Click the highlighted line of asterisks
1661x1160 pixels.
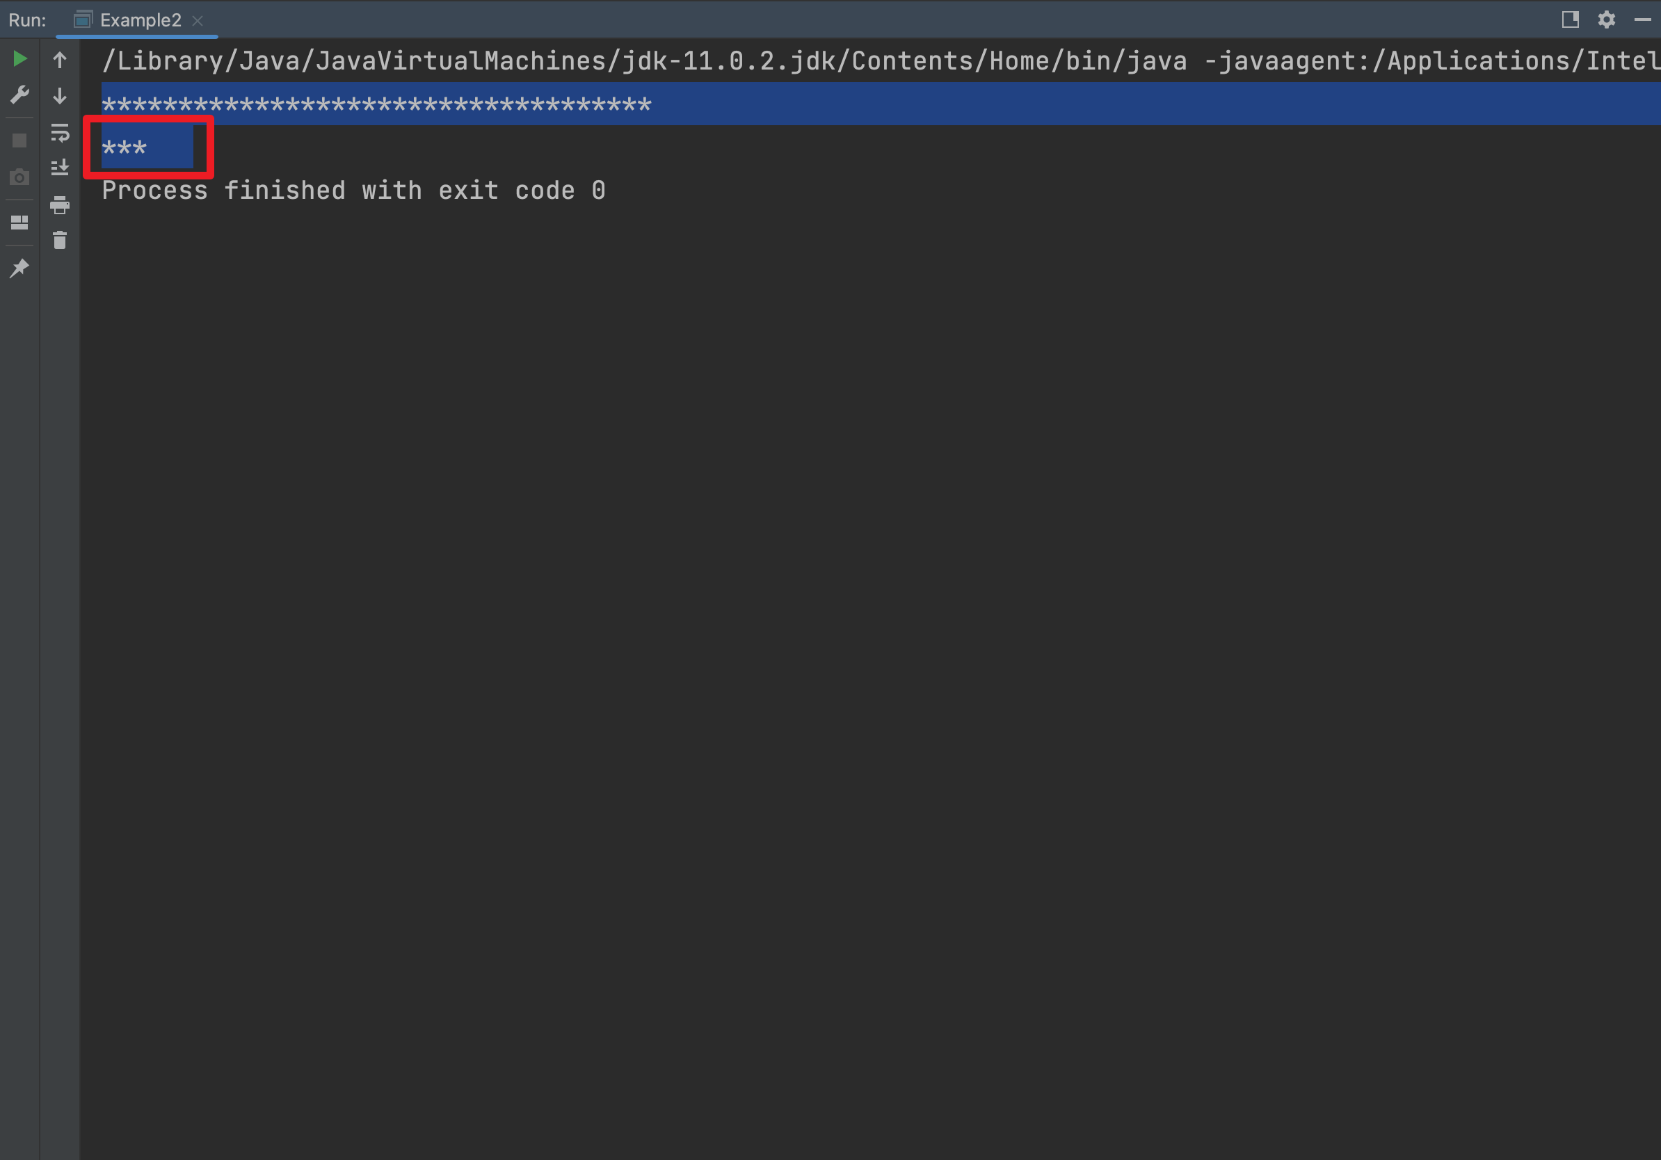coord(376,105)
